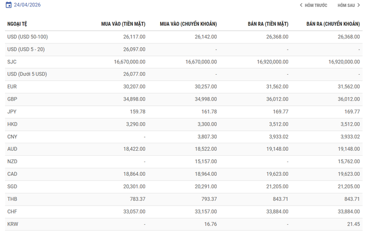Select the JPY currency row label

tap(12, 112)
